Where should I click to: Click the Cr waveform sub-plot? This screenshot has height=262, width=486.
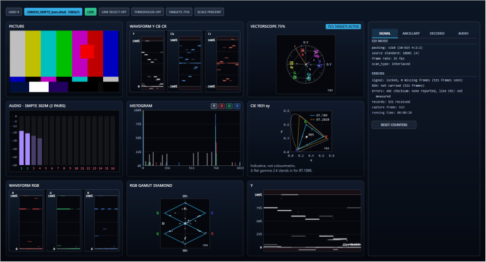[228, 63]
